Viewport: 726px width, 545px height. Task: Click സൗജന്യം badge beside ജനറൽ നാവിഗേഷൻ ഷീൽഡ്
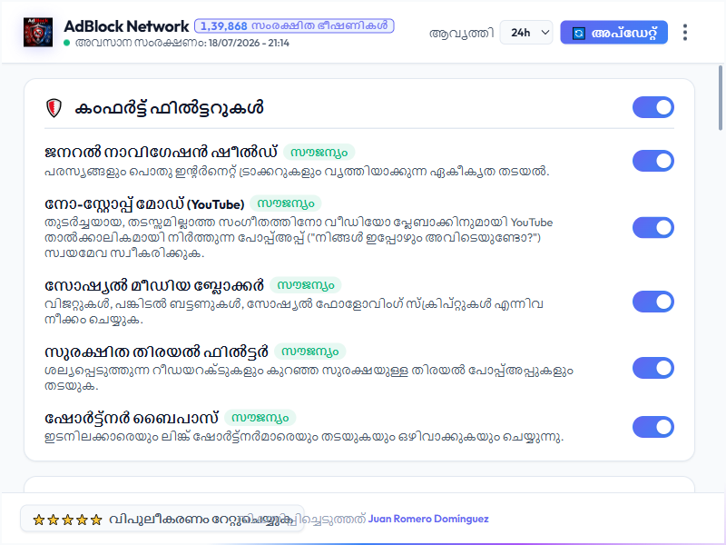pyautogui.click(x=319, y=152)
